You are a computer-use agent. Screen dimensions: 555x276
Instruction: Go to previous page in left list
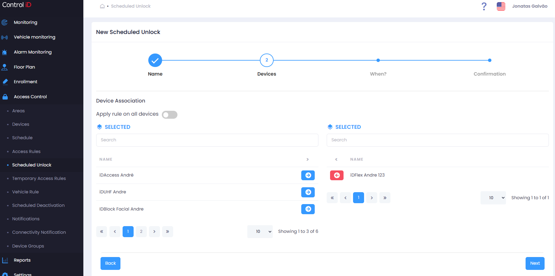[115, 232]
